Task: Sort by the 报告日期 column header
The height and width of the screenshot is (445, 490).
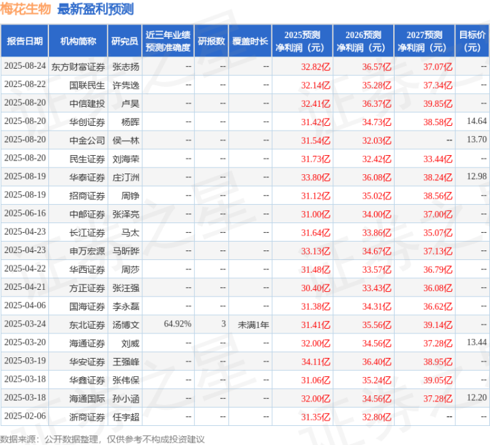Action: click(x=25, y=41)
